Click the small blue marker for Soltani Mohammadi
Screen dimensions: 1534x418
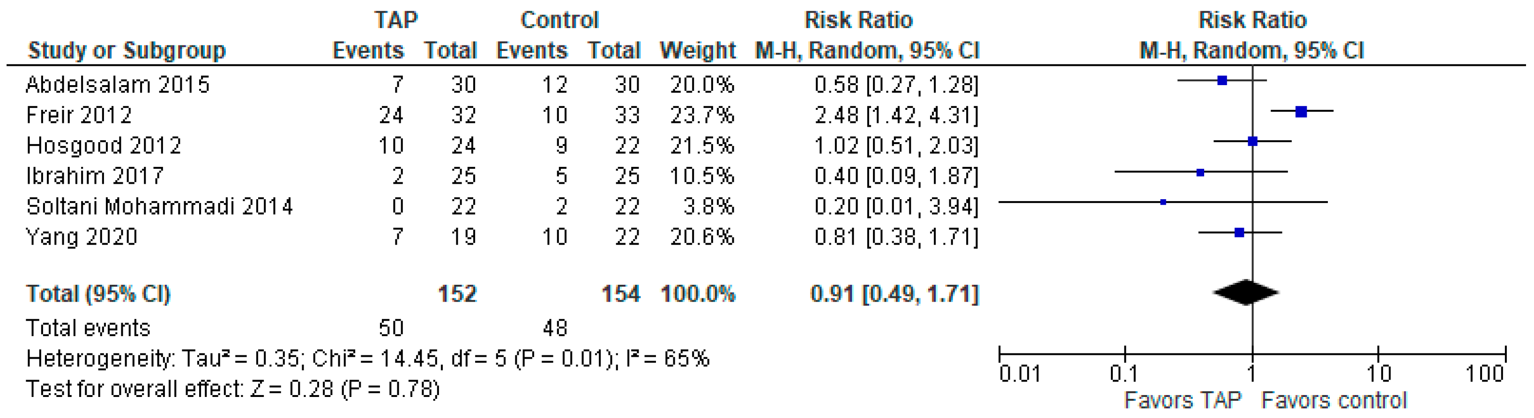pyautogui.click(x=1163, y=202)
